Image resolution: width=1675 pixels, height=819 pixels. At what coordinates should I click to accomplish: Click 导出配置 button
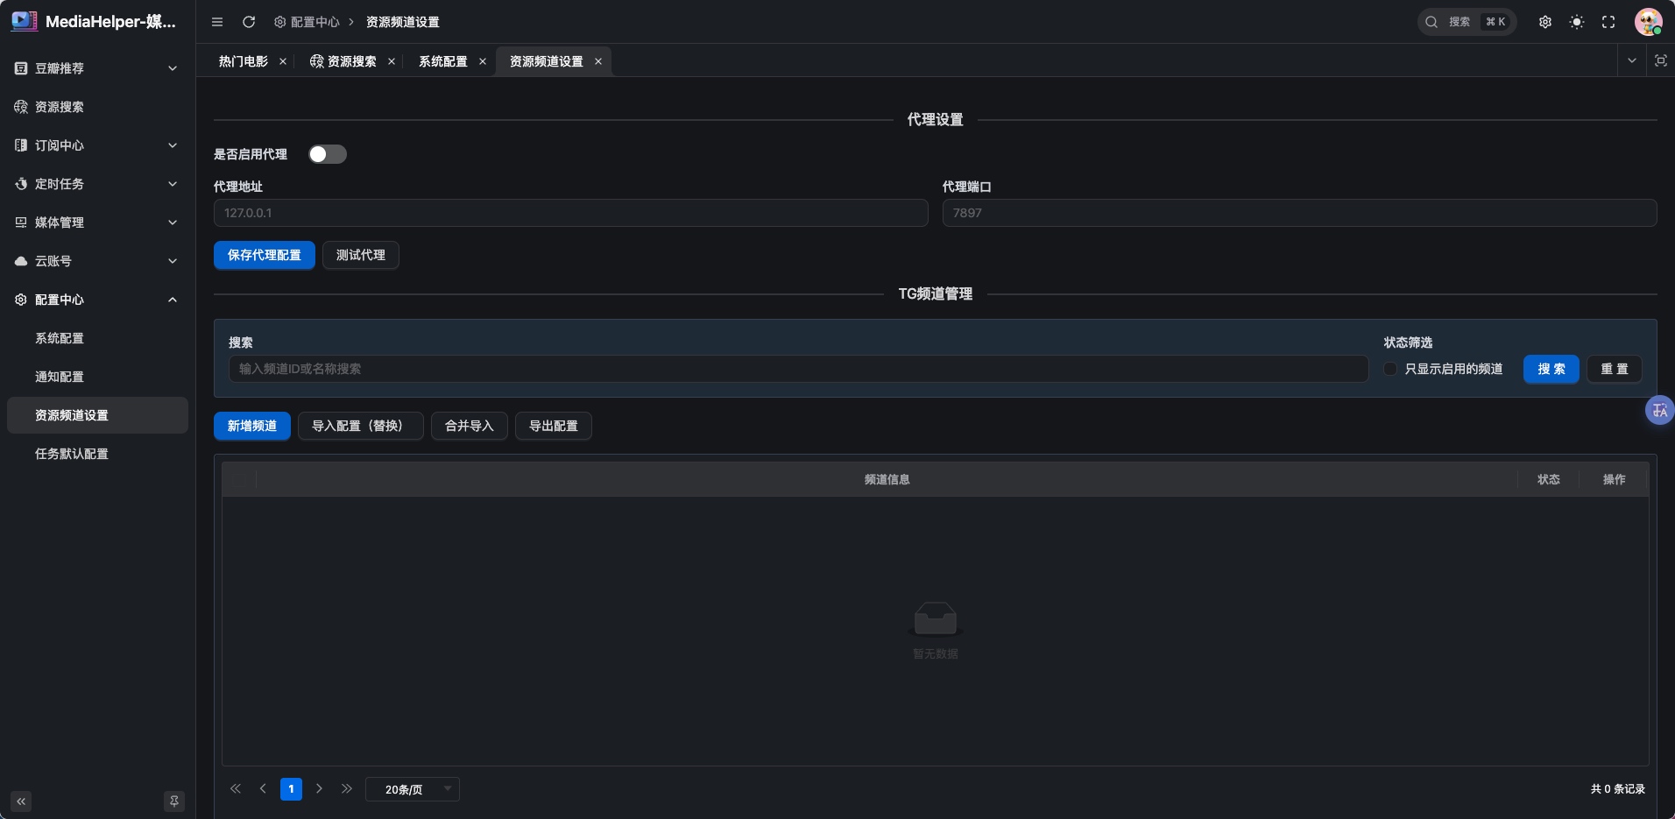tap(554, 426)
